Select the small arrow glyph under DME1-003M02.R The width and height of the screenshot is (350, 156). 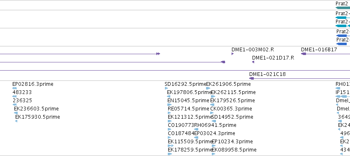coord(233,54)
